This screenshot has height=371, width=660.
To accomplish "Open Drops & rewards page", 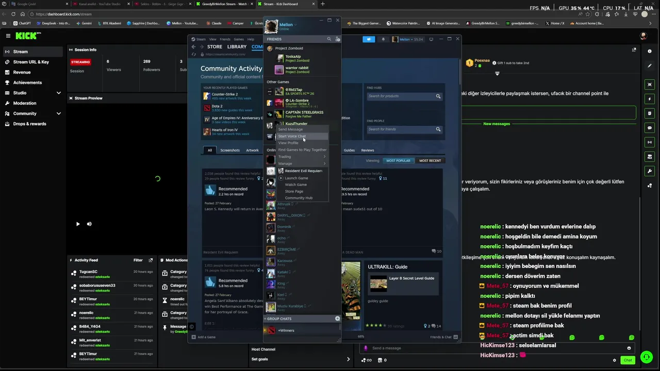I will (29, 124).
